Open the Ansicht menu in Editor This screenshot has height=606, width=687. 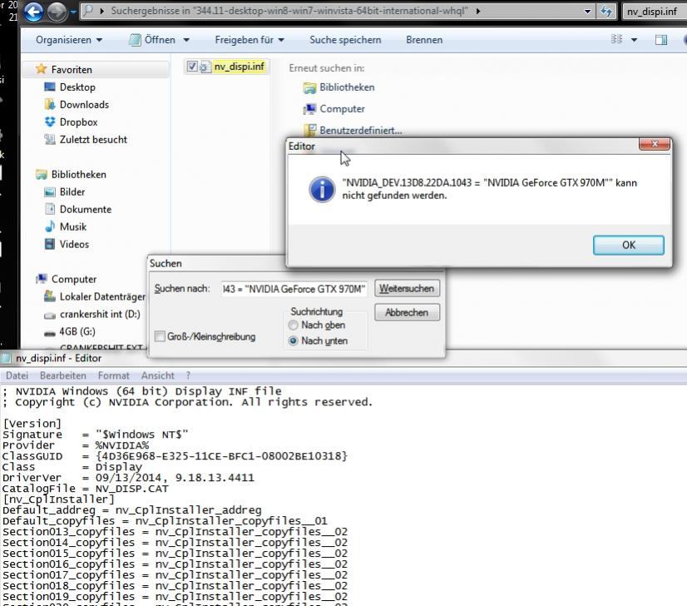[158, 375]
